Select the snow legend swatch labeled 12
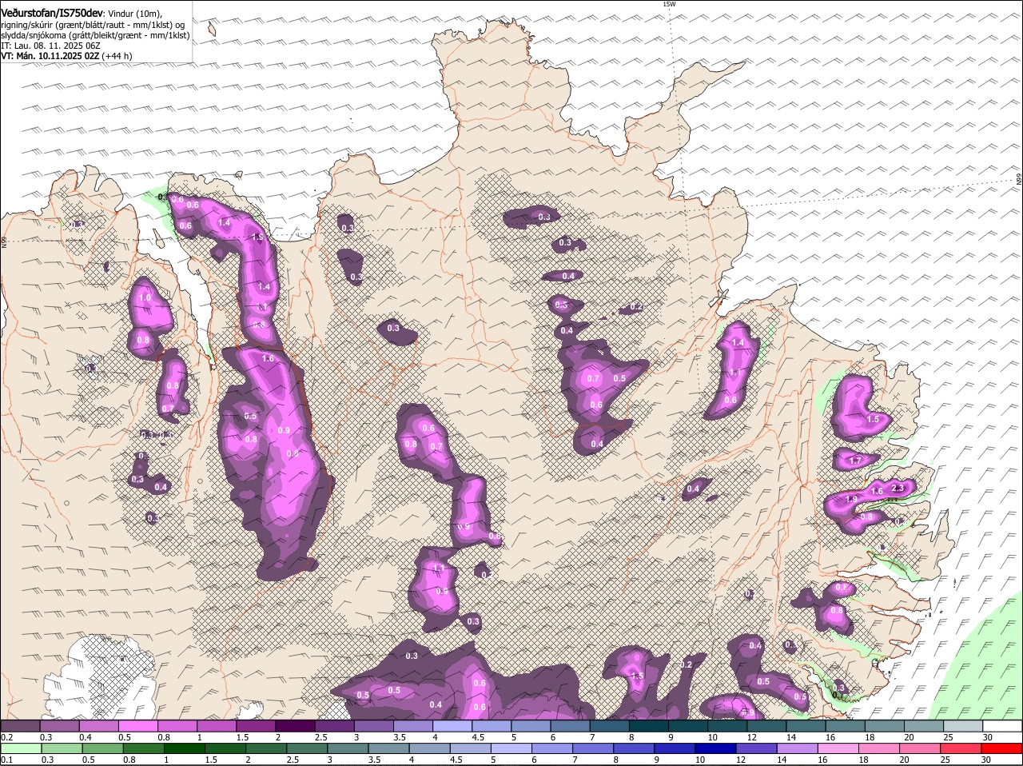1023x766 pixels. 766,726
